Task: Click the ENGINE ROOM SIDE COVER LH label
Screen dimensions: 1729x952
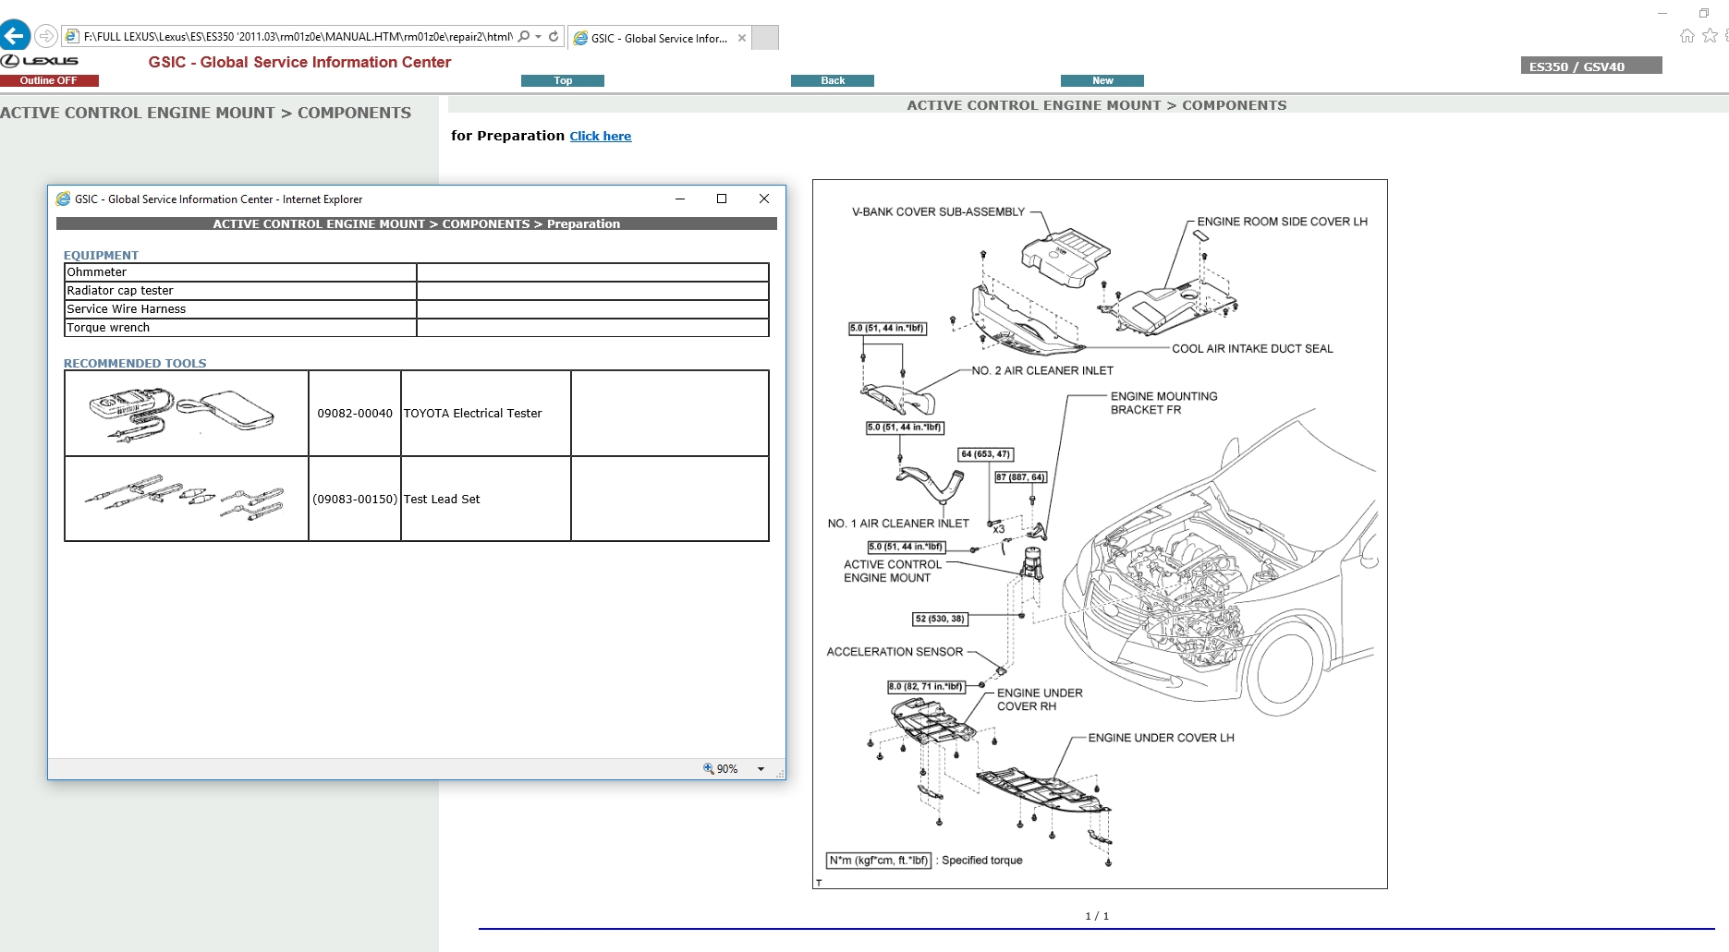Action: (1282, 222)
